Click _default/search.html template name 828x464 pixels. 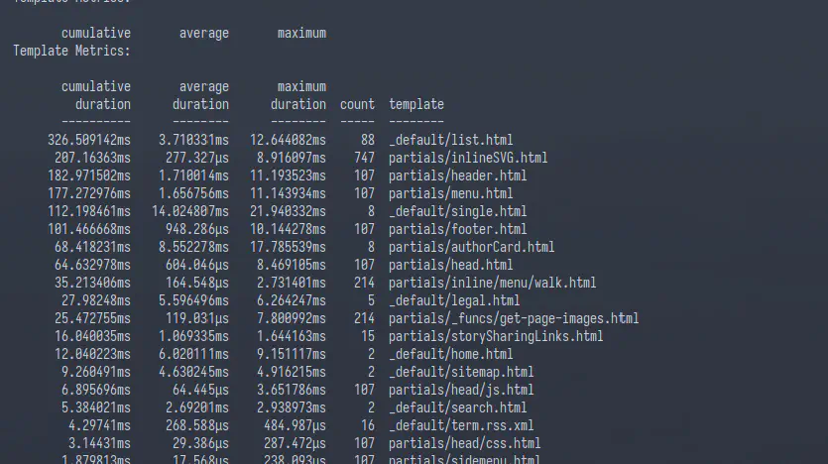tap(457, 408)
